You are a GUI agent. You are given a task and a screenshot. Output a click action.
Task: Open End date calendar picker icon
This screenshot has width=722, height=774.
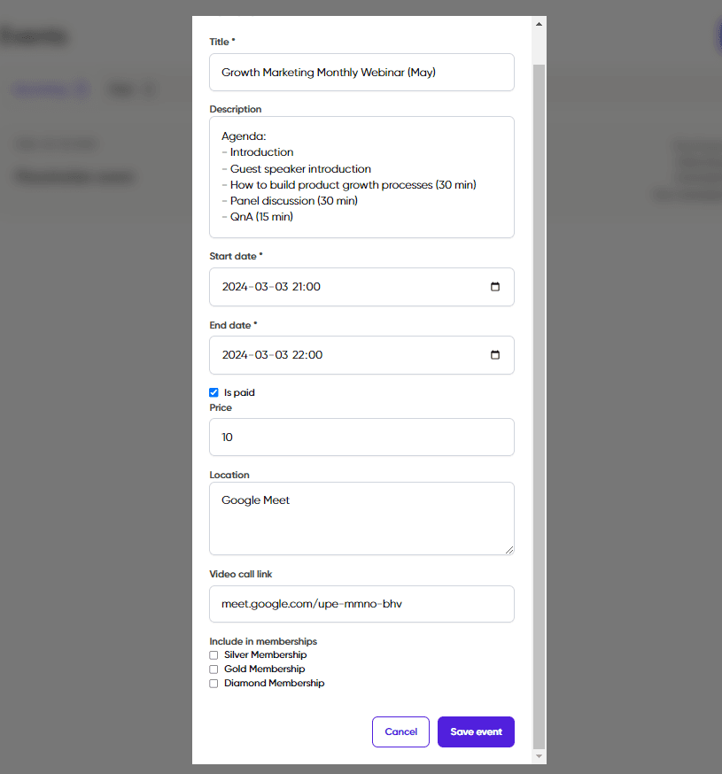pyautogui.click(x=495, y=355)
